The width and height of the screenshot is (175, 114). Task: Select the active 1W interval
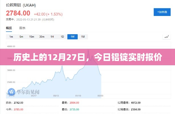click(73, 37)
